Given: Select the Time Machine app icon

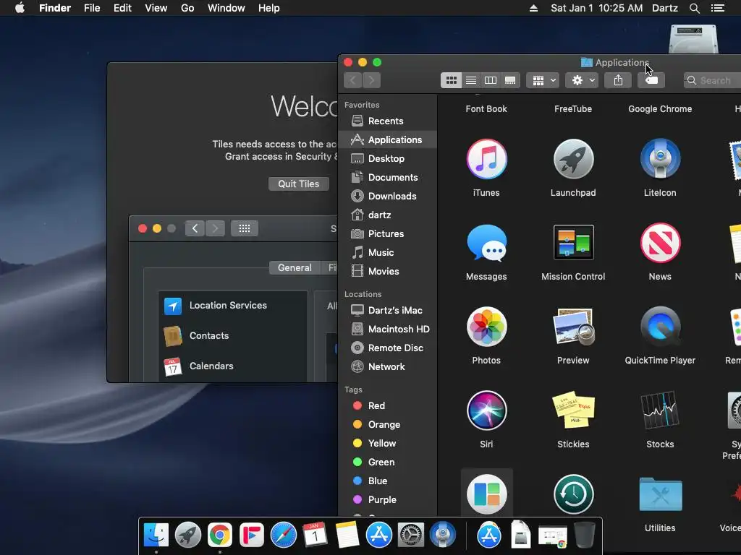Looking at the screenshot, I should [x=573, y=494].
